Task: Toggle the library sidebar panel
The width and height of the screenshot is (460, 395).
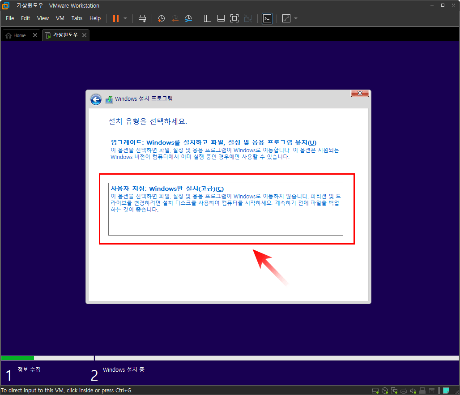Action: [208, 18]
